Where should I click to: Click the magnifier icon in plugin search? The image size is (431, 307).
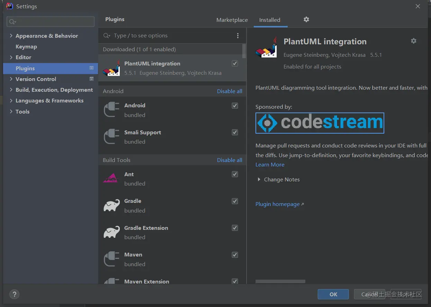[x=107, y=36]
